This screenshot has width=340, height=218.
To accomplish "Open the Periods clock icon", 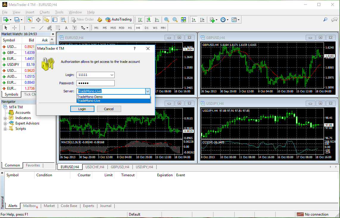I will [x=223, y=20].
